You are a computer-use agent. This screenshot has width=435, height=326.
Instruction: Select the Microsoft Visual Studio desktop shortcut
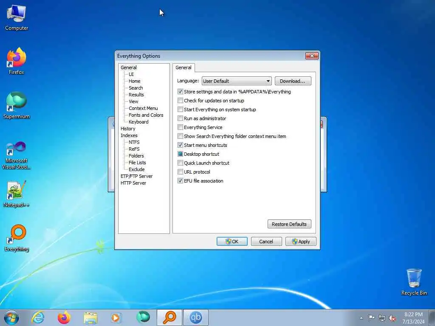[x=17, y=155]
